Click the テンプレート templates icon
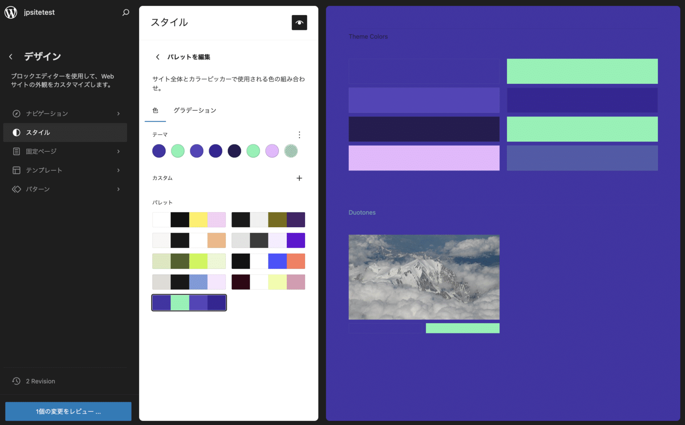The image size is (685, 425). click(17, 170)
